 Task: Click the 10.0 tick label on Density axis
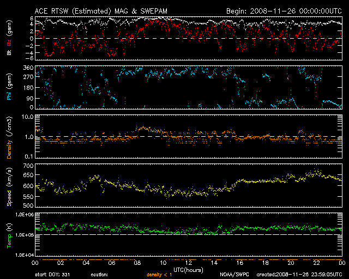[27, 117]
